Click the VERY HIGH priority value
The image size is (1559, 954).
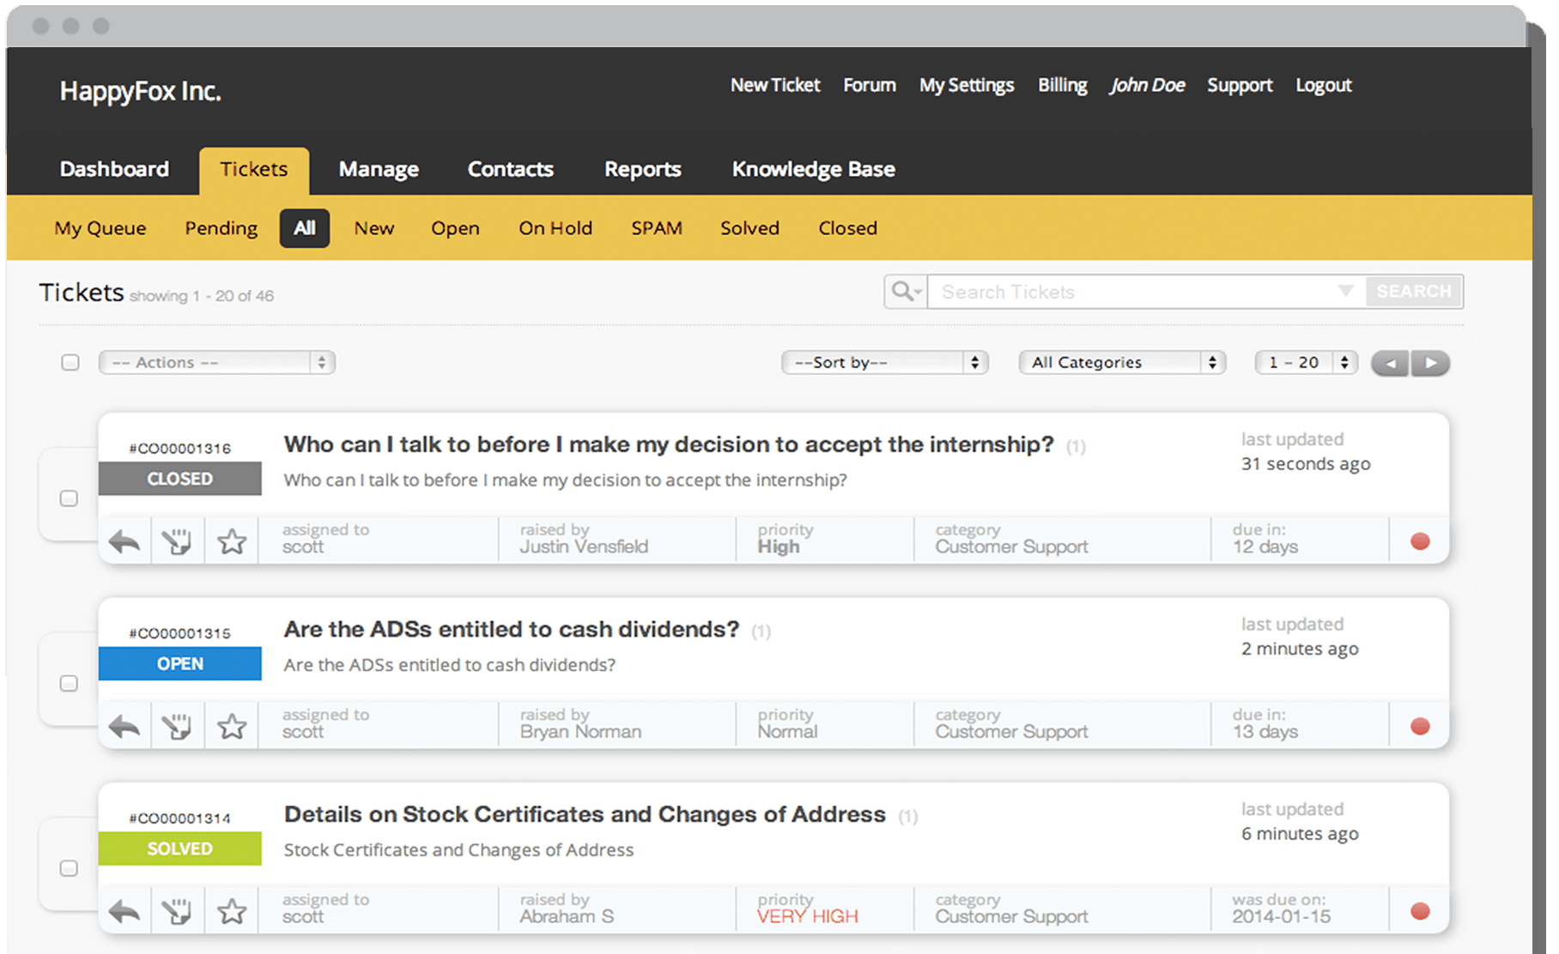[808, 916]
